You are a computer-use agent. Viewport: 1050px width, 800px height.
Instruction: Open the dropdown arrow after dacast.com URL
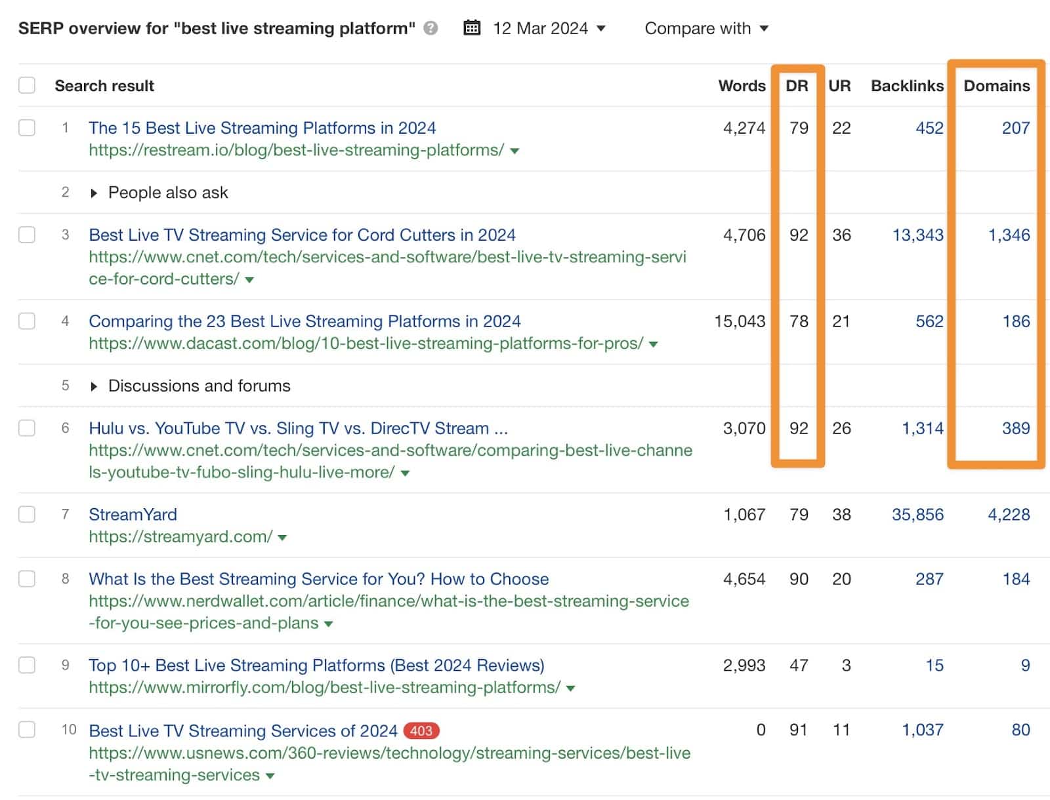point(653,344)
